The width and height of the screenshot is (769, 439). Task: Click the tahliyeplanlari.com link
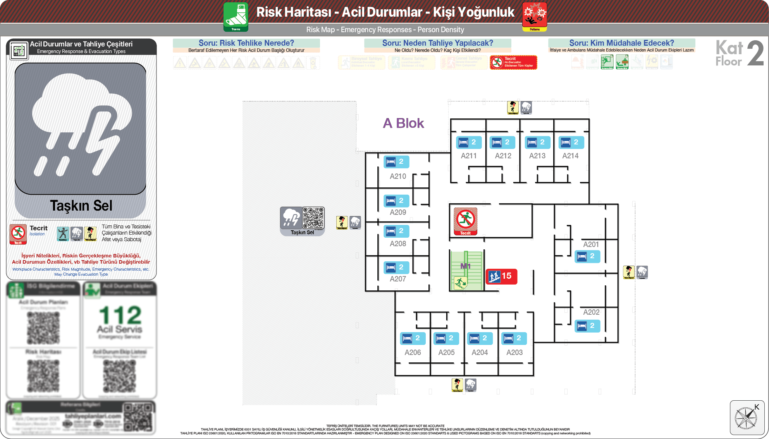pos(93,416)
